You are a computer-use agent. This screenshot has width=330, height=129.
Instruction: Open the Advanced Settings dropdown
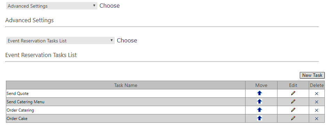[52, 6]
